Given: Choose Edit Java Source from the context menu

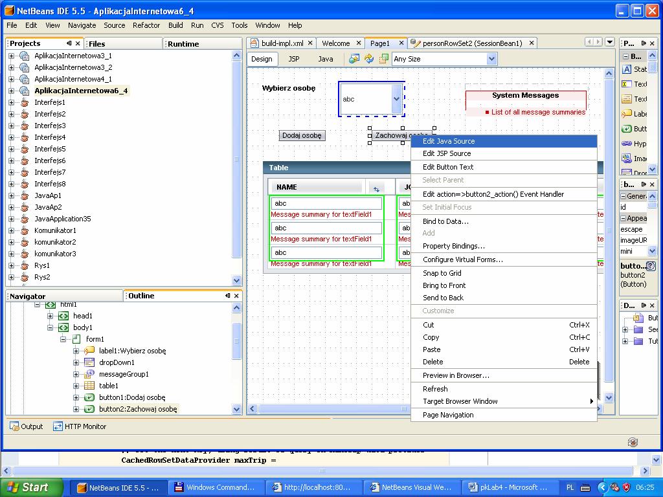Looking at the screenshot, I should point(504,141).
